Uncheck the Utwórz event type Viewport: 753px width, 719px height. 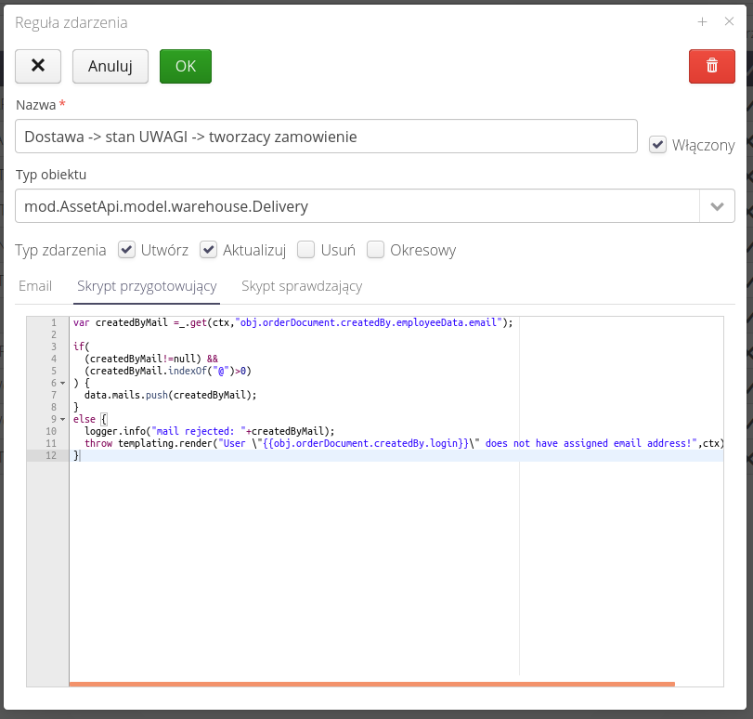tap(127, 250)
